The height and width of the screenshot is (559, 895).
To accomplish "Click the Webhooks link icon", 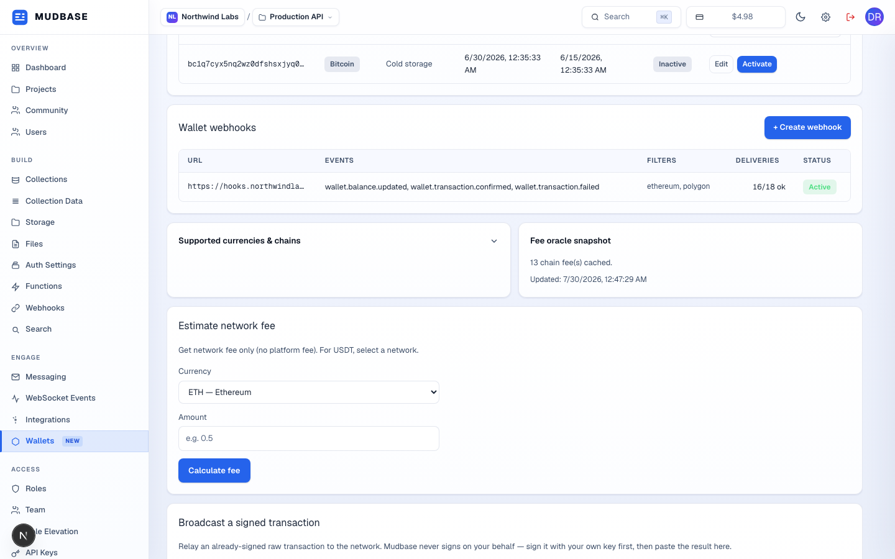I will point(16,308).
